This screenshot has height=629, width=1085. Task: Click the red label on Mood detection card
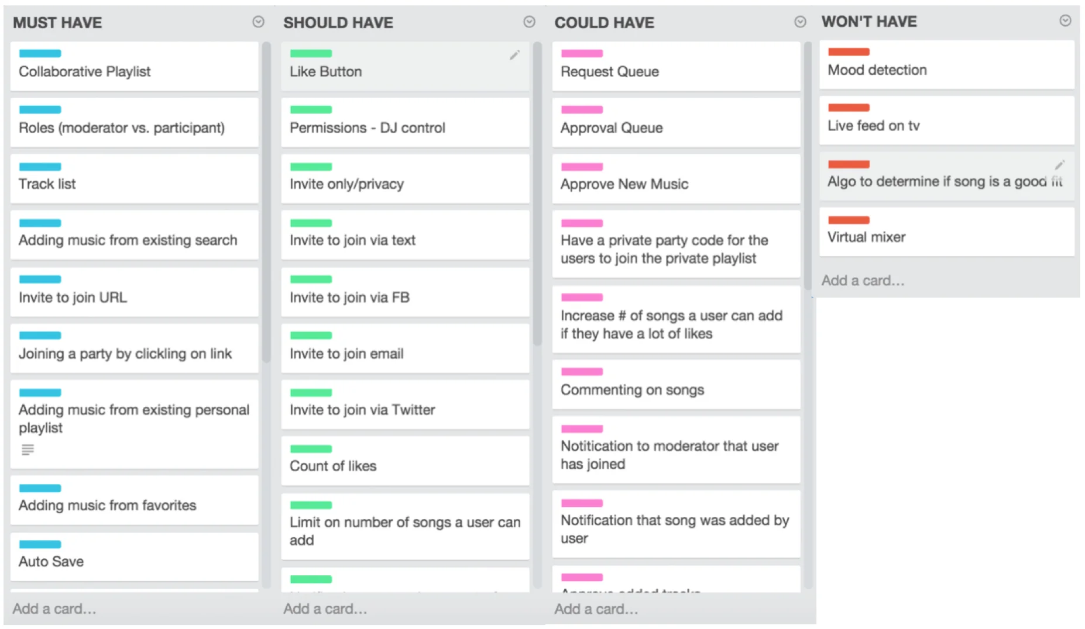click(849, 51)
